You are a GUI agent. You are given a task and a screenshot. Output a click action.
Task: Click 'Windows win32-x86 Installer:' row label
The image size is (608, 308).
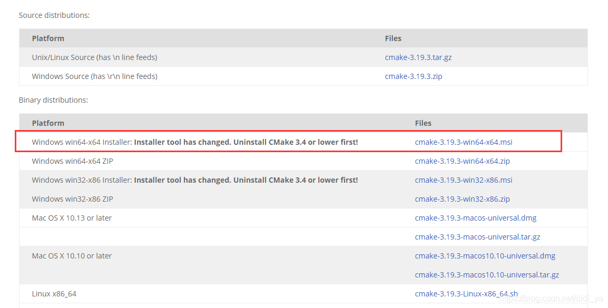82,180
